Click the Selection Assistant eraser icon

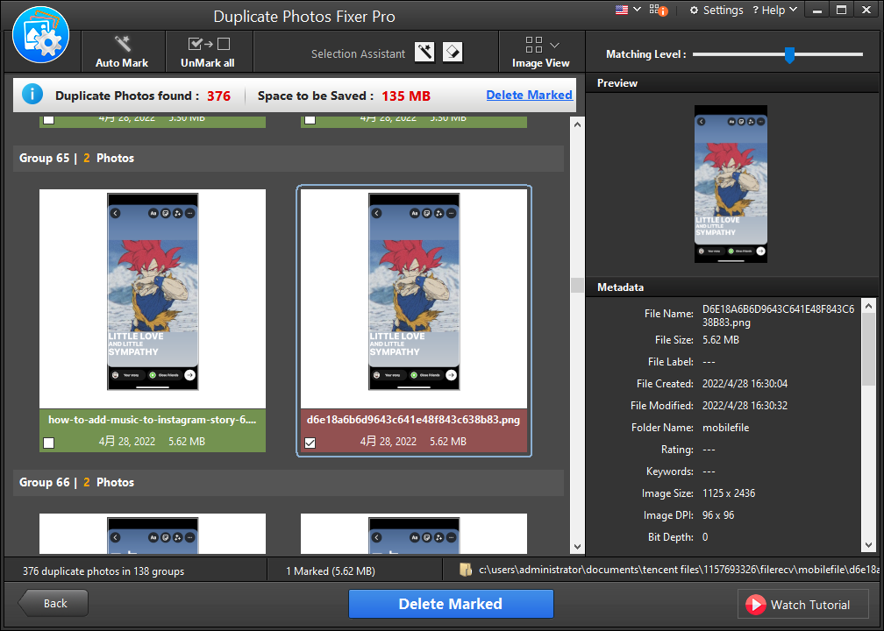click(453, 53)
